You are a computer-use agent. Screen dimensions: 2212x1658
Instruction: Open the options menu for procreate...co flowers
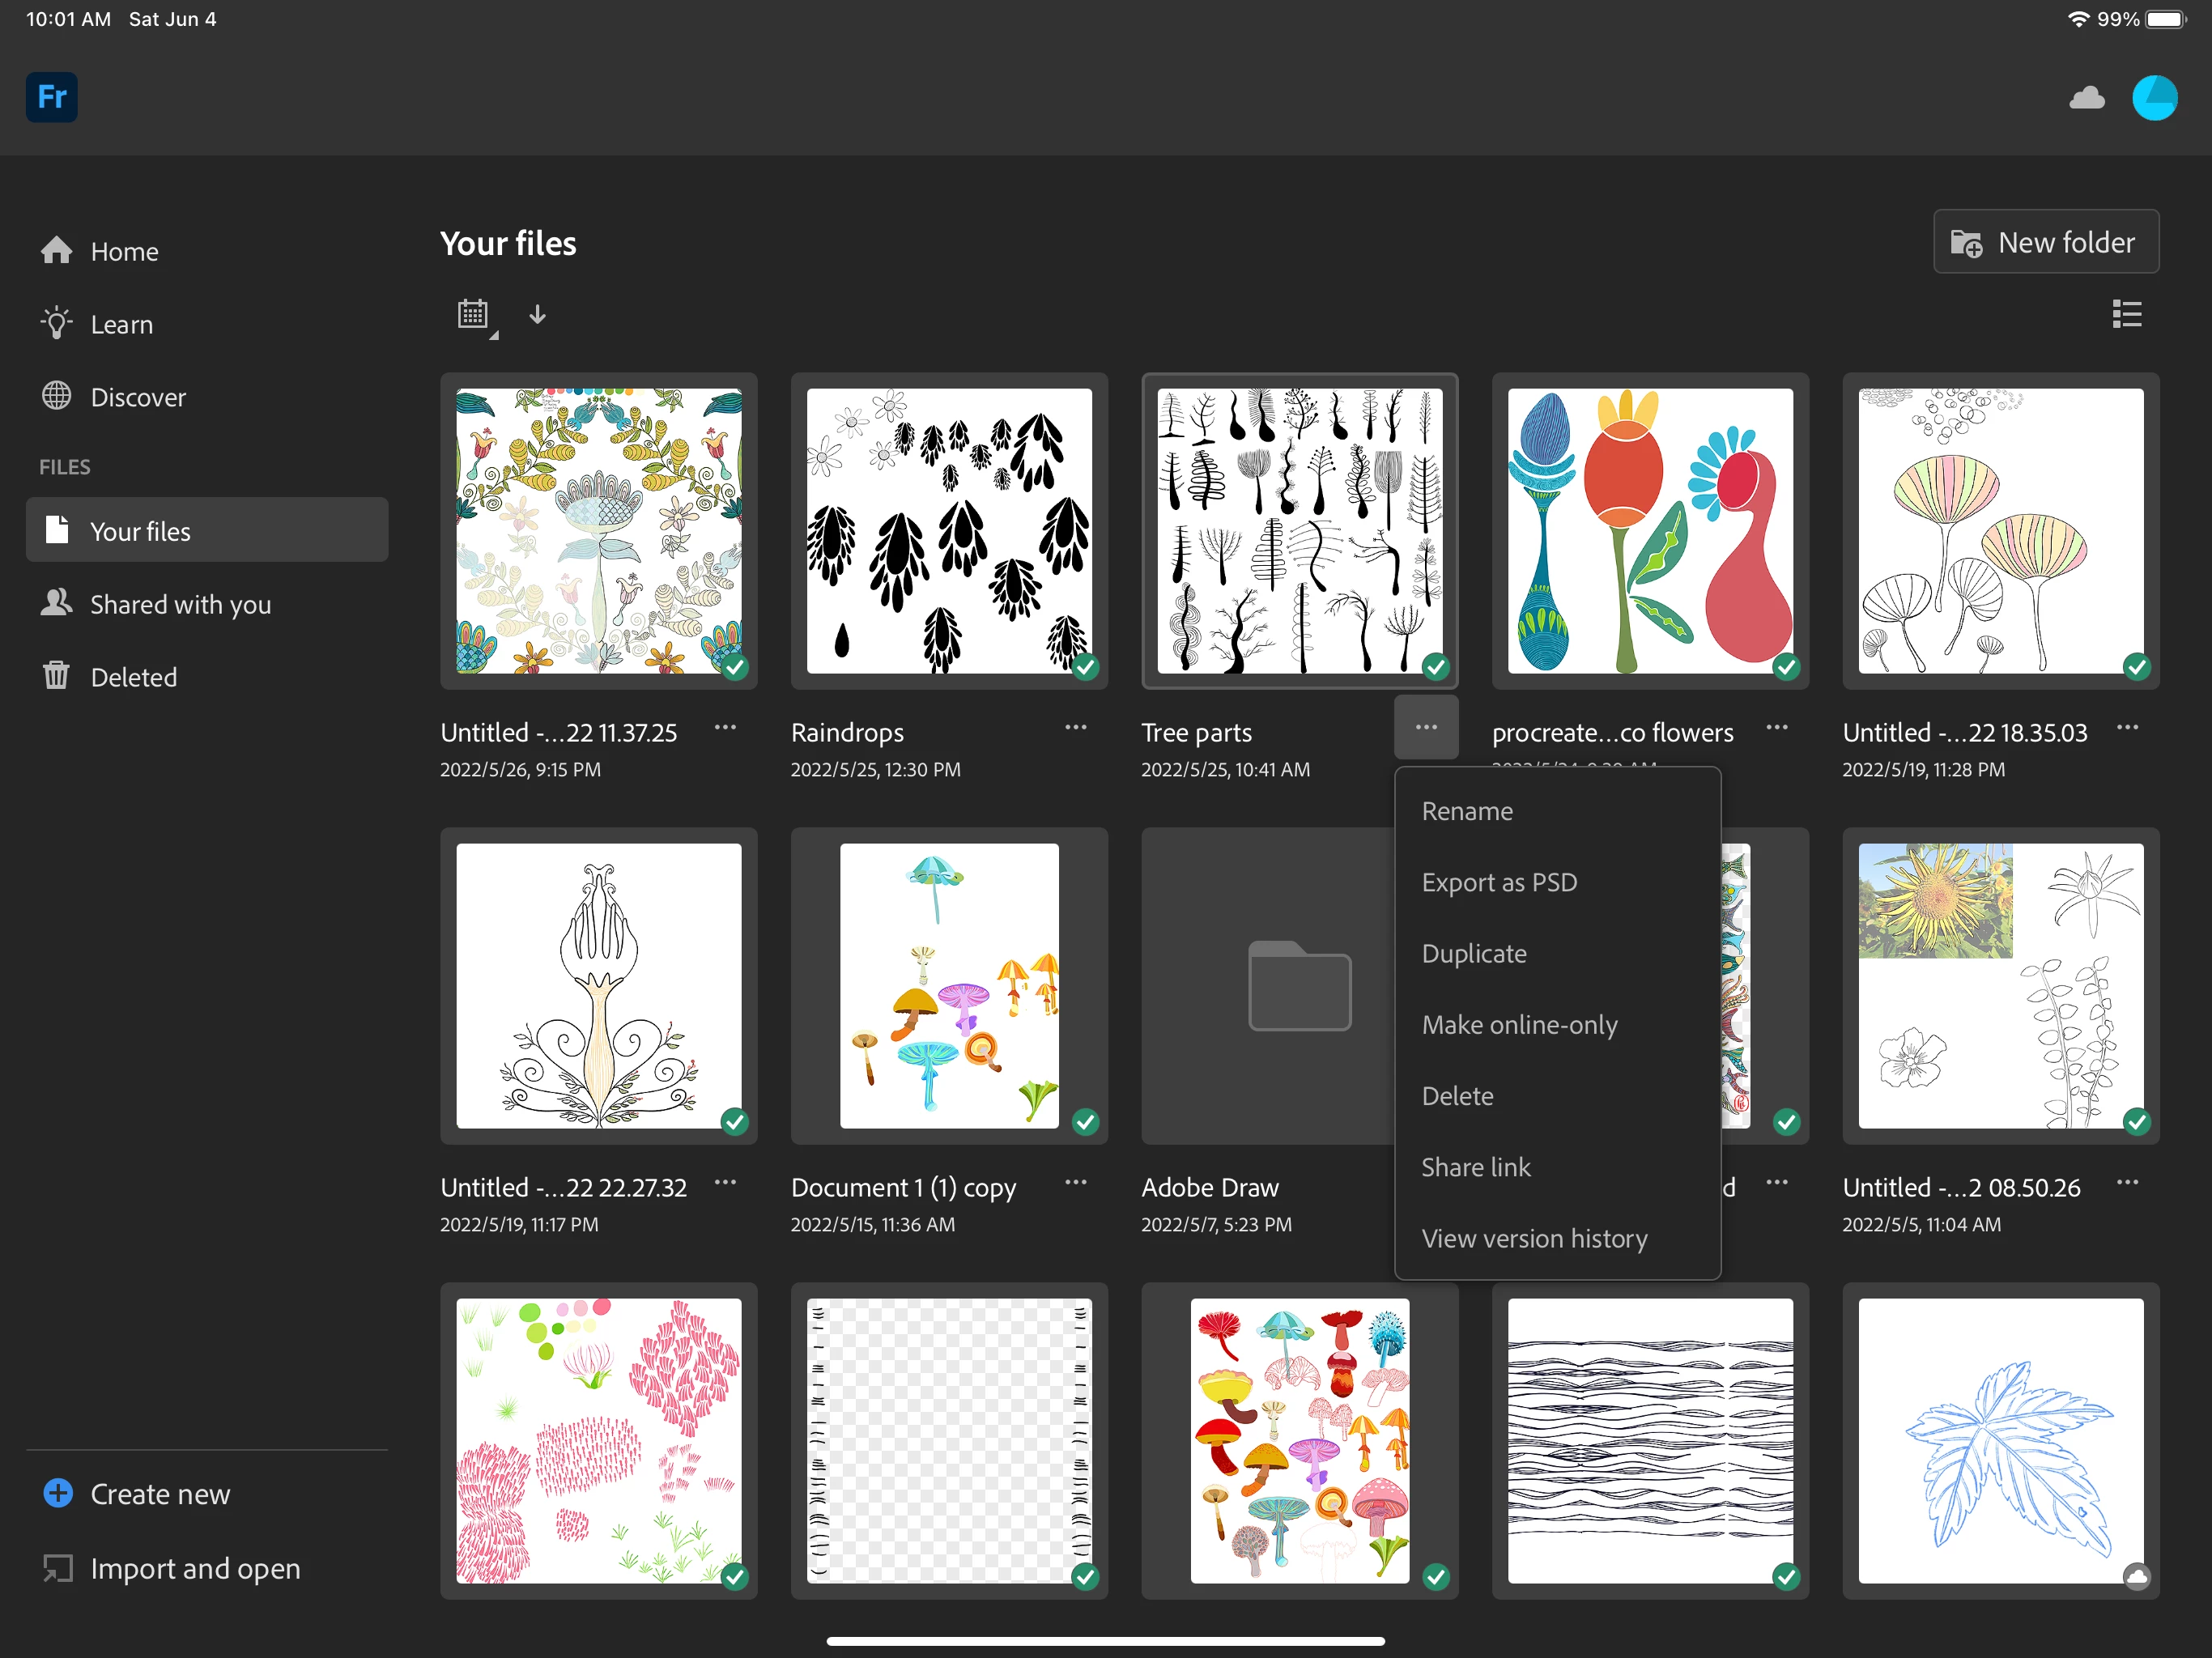point(1776,728)
